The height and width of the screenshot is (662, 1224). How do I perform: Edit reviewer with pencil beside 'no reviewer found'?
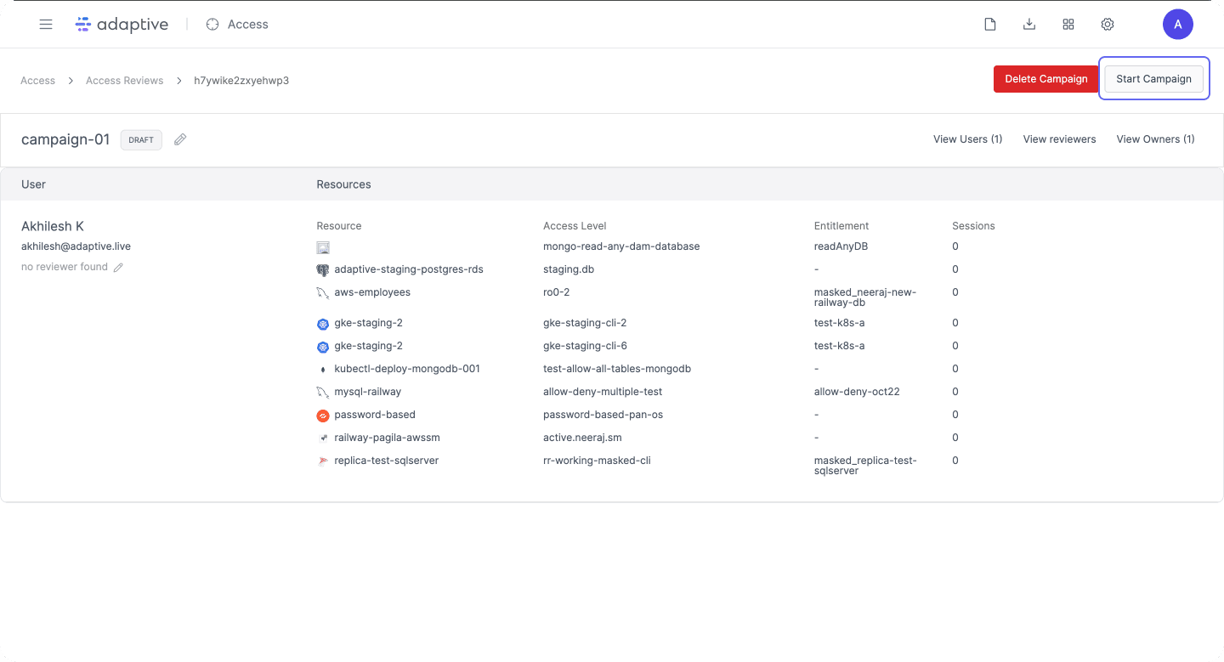(118, 268)
